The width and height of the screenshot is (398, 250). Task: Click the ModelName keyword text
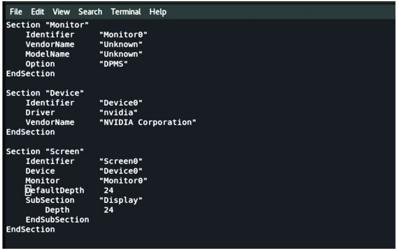pos(47,54)
